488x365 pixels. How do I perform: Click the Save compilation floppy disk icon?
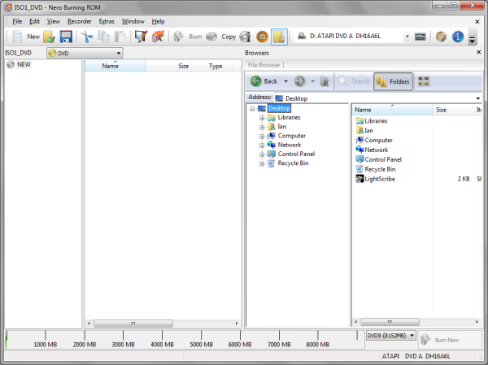[x=66, y=37]
